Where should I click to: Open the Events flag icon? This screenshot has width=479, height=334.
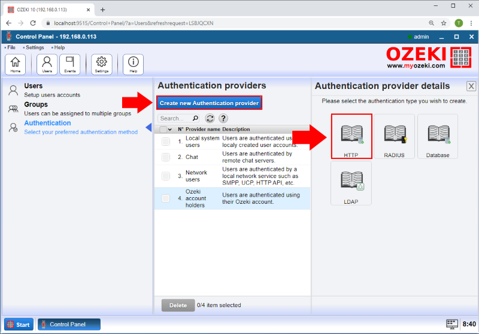[69, 65]
